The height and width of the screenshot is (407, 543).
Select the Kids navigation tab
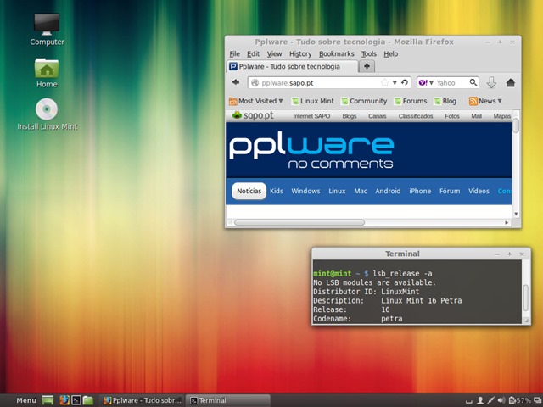click(x=277, y=191)
